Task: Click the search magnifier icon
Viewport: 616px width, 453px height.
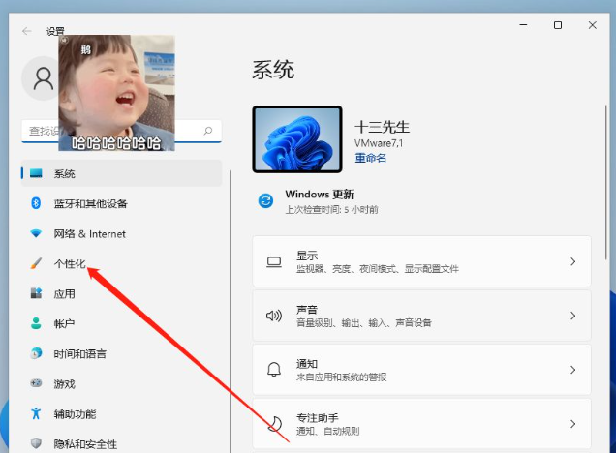Action: (207, 131)
